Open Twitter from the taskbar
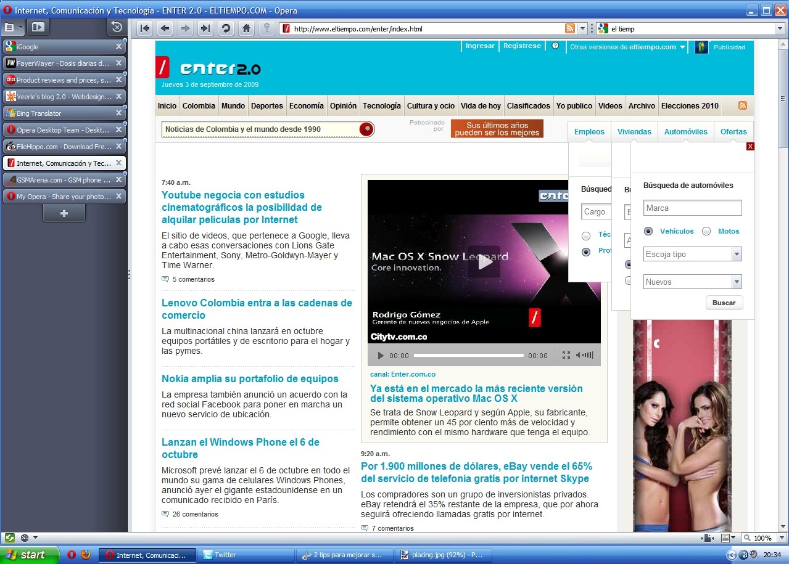The height and width of the screenshot is (564, 789). coord(247,555)
